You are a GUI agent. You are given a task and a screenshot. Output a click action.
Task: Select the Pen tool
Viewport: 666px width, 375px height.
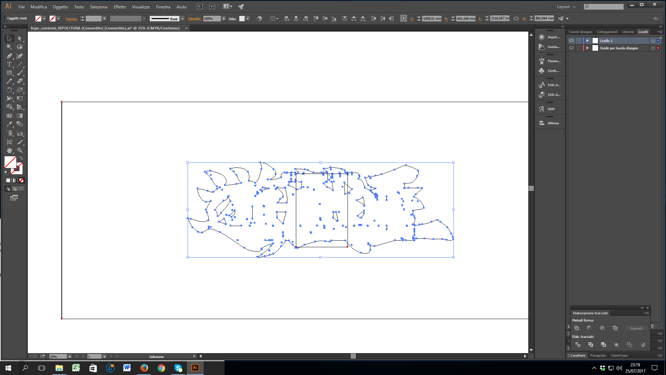tap(9, 56)
